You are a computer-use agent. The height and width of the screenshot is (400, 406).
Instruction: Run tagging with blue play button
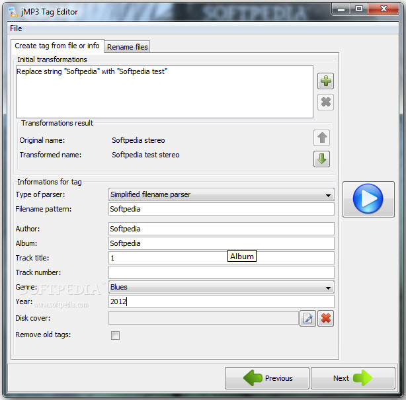click(x=368, y=199)
